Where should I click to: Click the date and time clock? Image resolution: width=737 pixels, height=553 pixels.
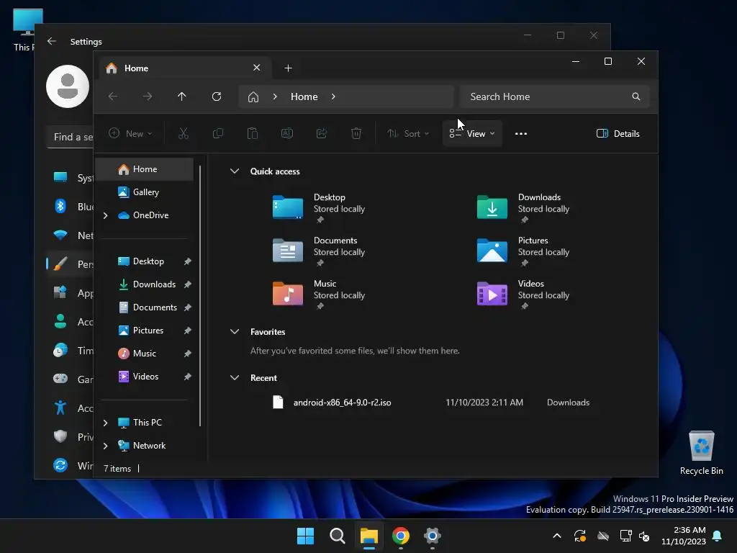(x=683, y=536)
